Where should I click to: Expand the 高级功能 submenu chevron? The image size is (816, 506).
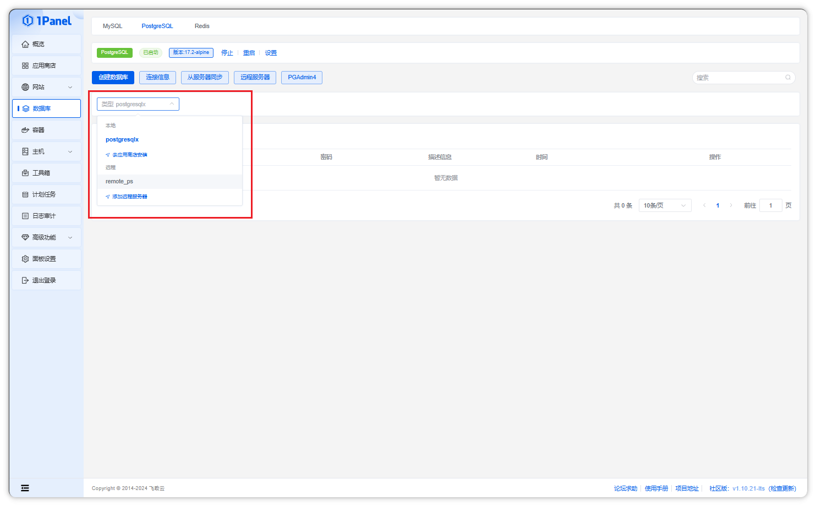click(70, 237)
